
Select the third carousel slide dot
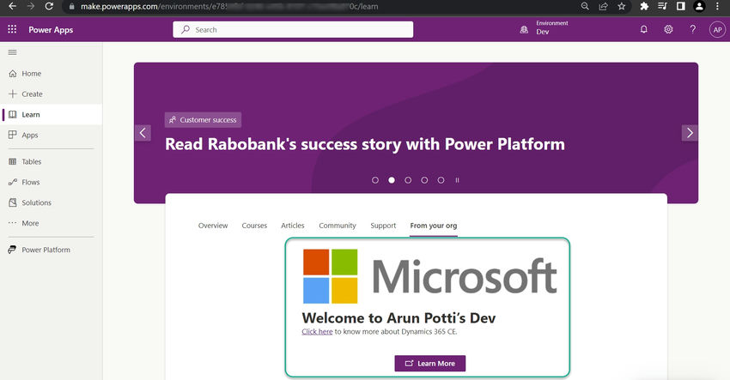coord(408,180)
